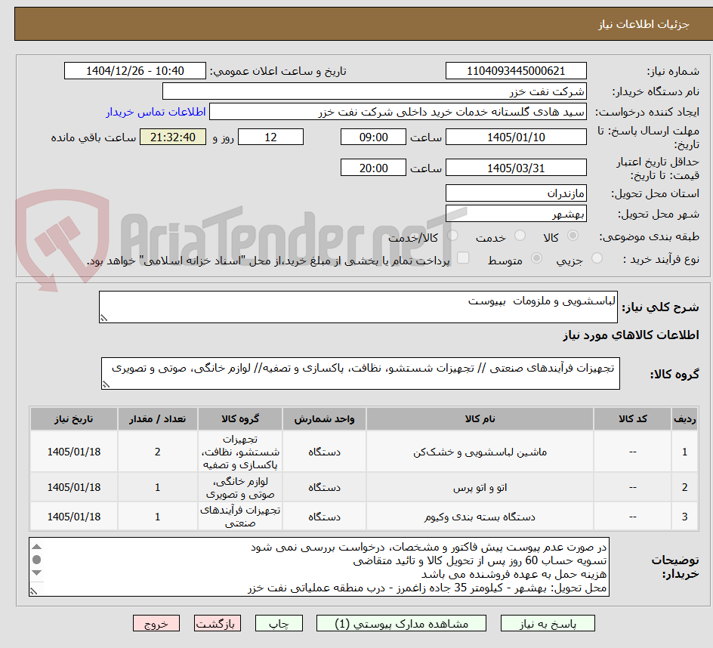This screenshot has width=713, height=648.
Task: Click the شماره نیاز number field
Action: coord(516,71)
